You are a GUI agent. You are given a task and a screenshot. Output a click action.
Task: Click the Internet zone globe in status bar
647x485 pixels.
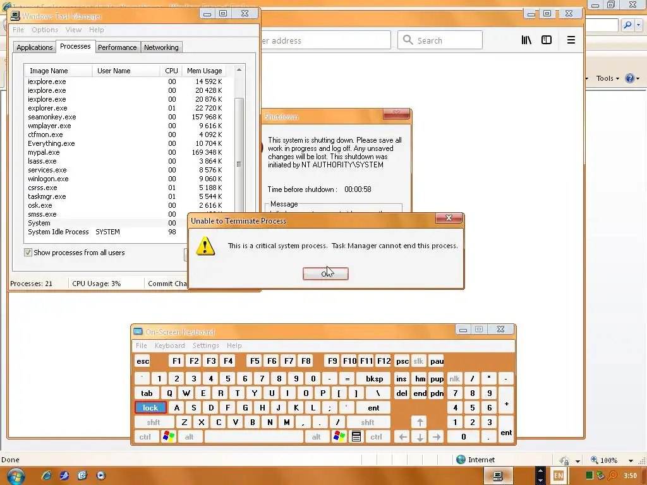pyautogui.click(x=461, y=460)
